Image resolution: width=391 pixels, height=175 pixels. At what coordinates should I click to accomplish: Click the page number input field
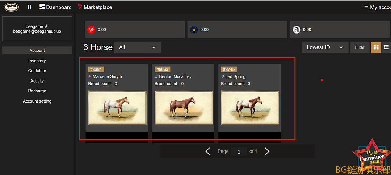pyautogui.click(x=239, y=151)
